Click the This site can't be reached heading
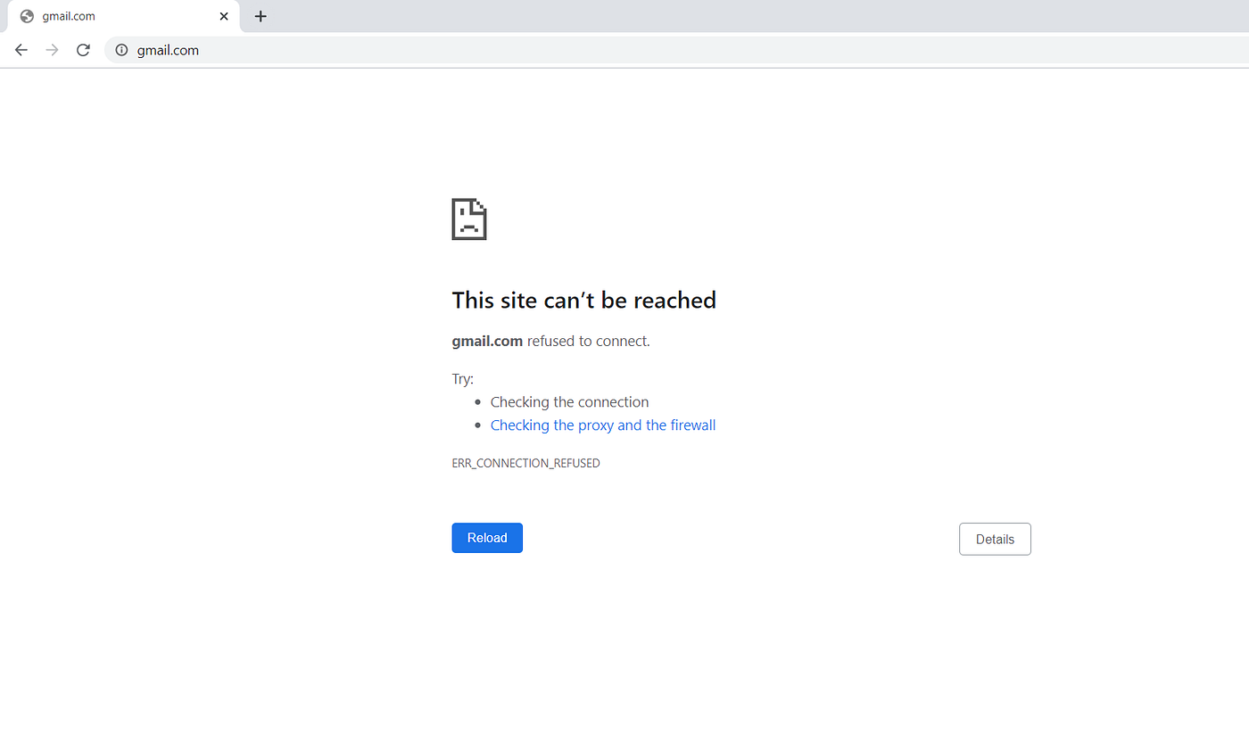1249x743 pixels. [584, 300]
